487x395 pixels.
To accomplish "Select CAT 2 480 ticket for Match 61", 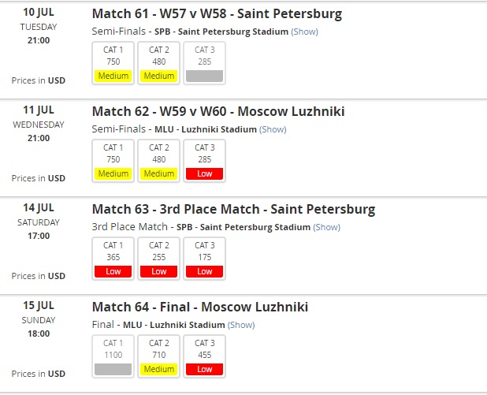I will click(x=158, y=63).
